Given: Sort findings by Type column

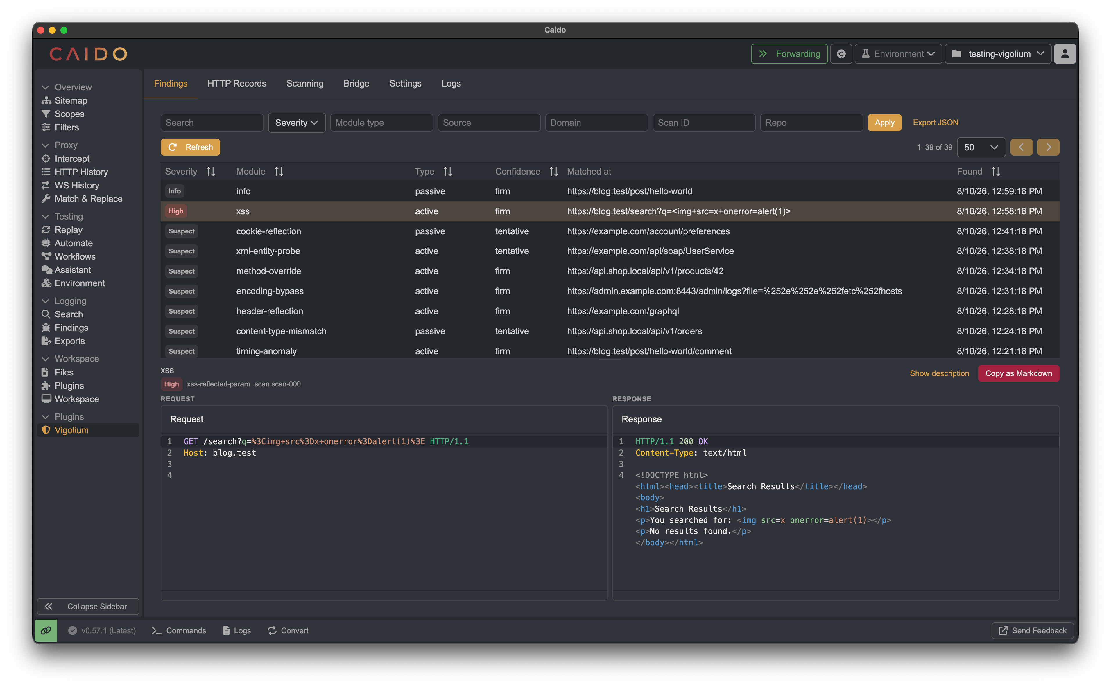Looking at the screenshot, I should (x=448, y=171).
